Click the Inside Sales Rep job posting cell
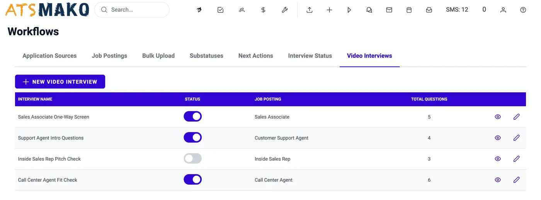The image size is (541, 200). [272, 159]
